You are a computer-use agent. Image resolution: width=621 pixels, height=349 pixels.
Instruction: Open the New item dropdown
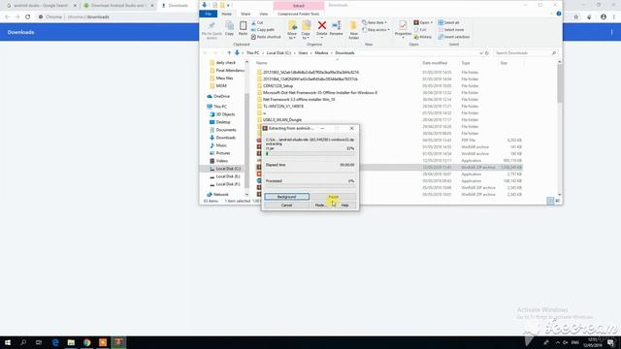[x=375, y=23]
